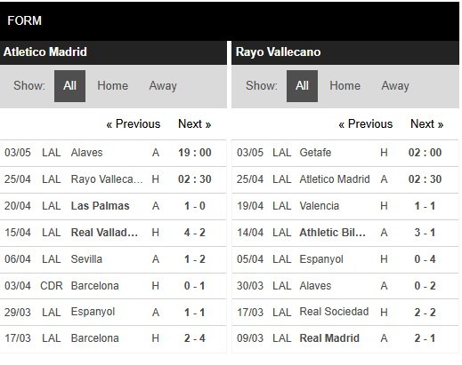Switch Atletico Madrid form to Home
The image size is (462, 365).
112,86
